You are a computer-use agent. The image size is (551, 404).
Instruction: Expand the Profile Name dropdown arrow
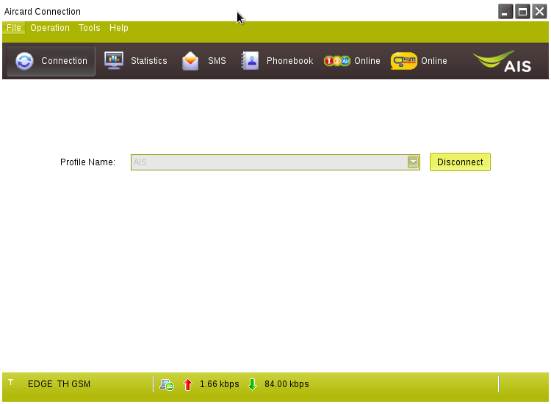413,162
